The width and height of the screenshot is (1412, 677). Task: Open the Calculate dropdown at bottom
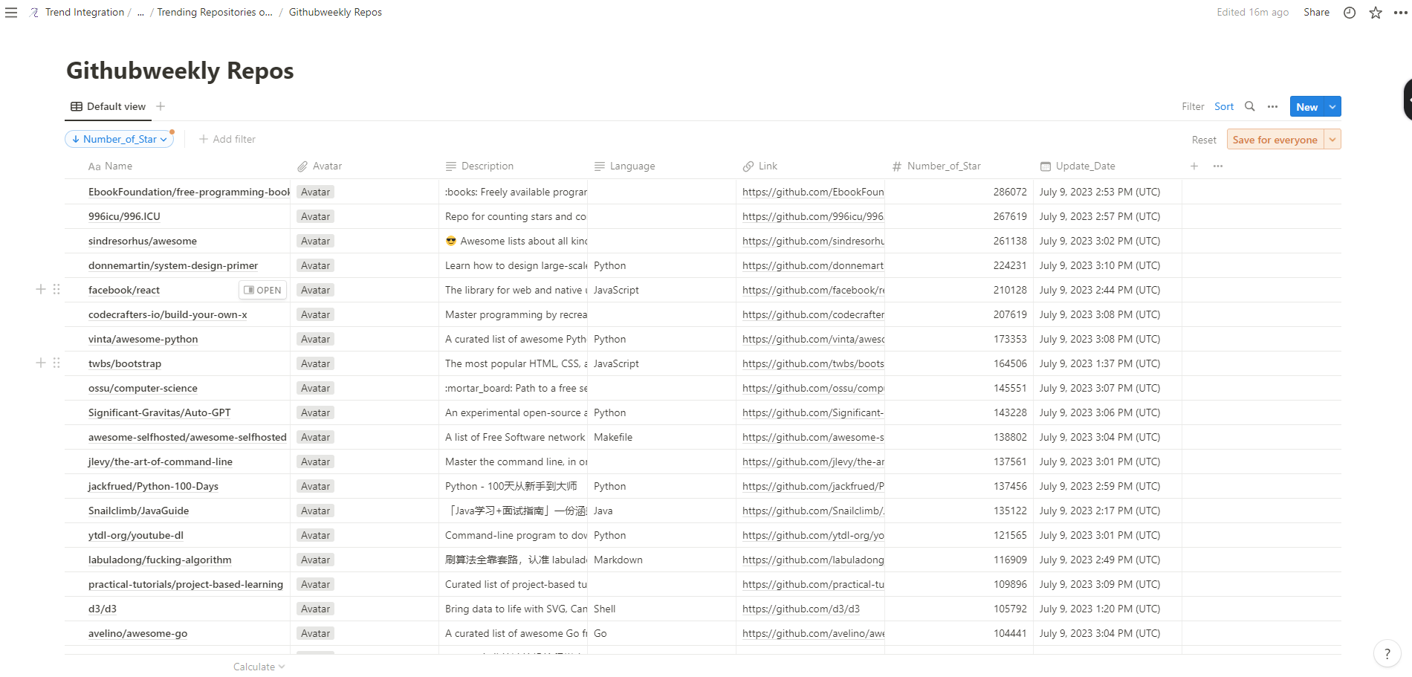coord(259,667)
